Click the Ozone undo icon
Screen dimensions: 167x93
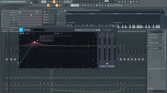104,30
